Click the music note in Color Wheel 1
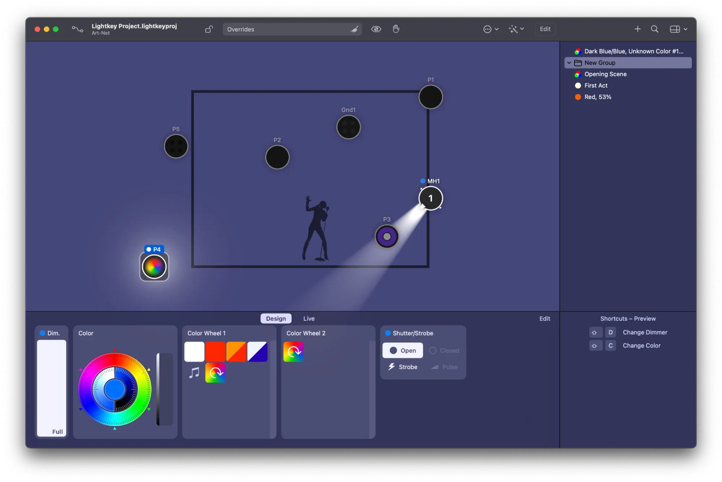The width and height of the screenshot is (722, 482). 194,373
